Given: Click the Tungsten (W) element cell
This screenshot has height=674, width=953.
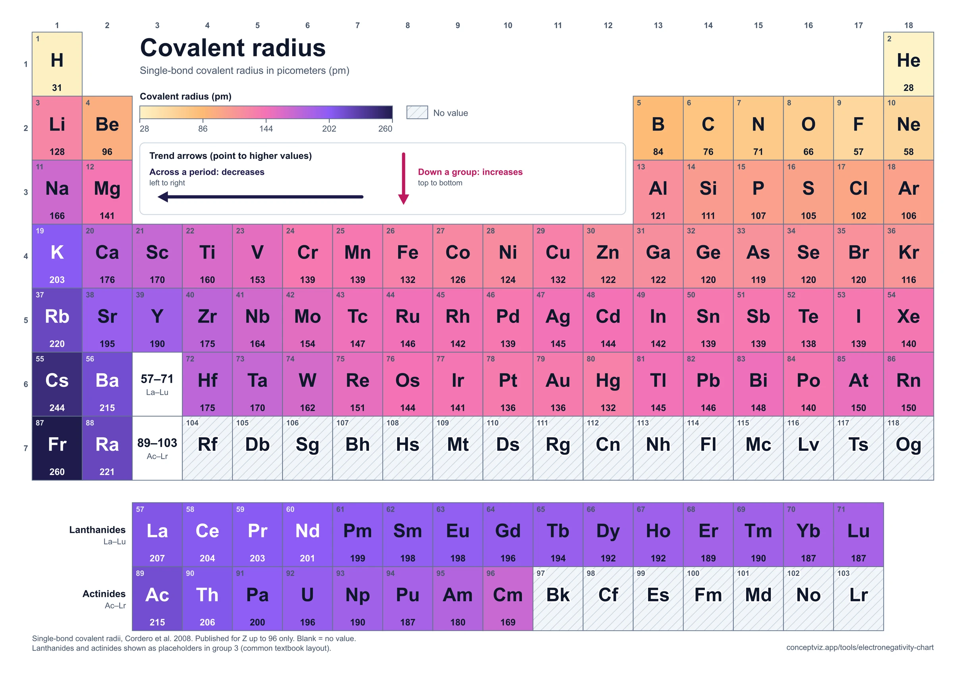Looking at the screenshot, I should point(308,384).
